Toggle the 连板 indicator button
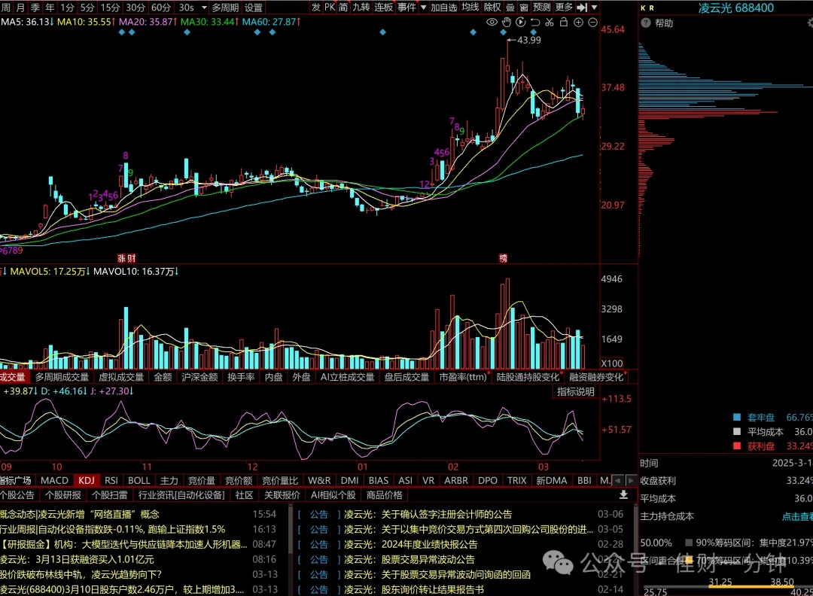Screen dimensions: 813x596 [384, 8]
